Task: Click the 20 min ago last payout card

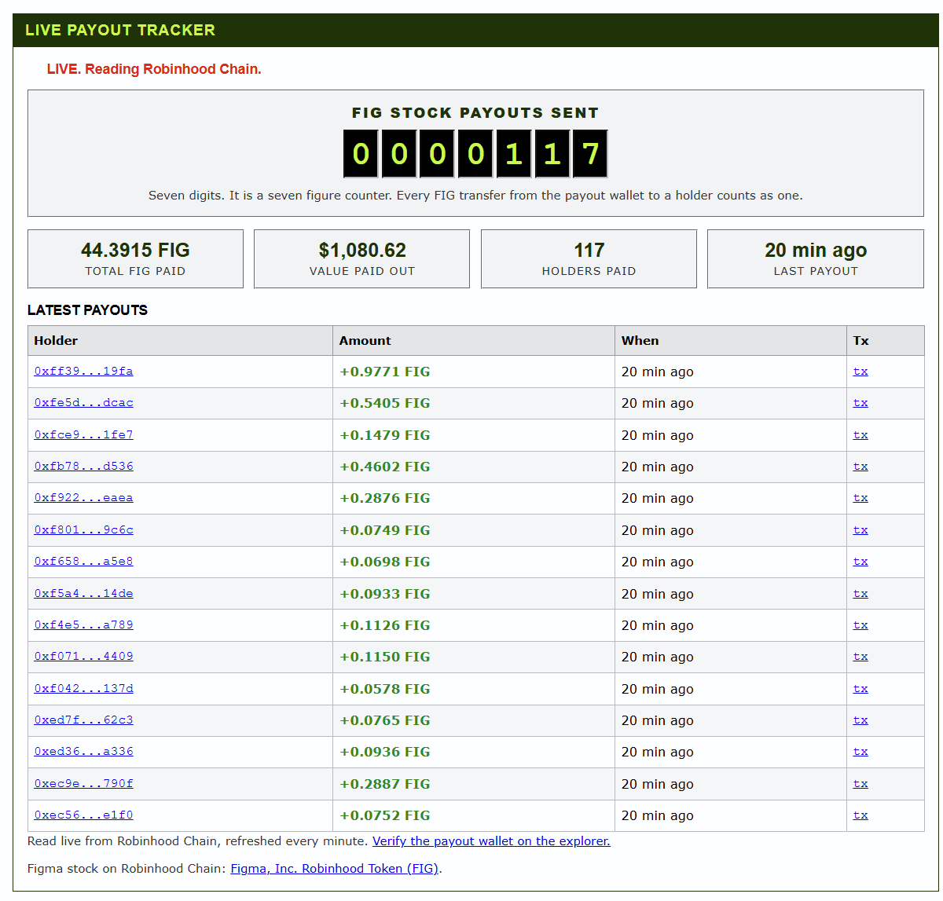Action: tap(816, 258)
